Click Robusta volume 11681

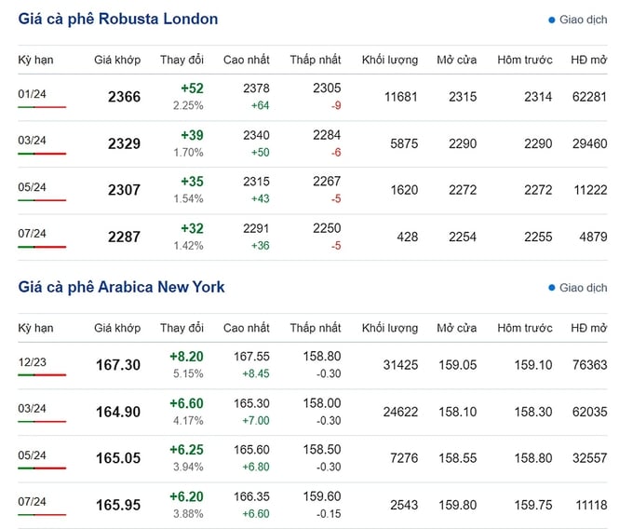401,97
